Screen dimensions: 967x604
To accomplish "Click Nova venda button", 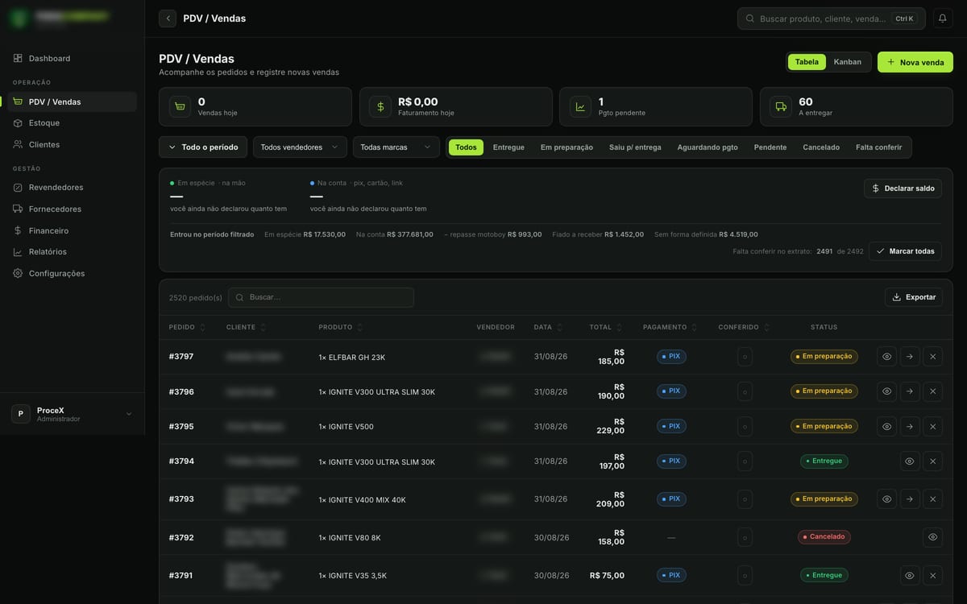I will [x=915, y=62].
